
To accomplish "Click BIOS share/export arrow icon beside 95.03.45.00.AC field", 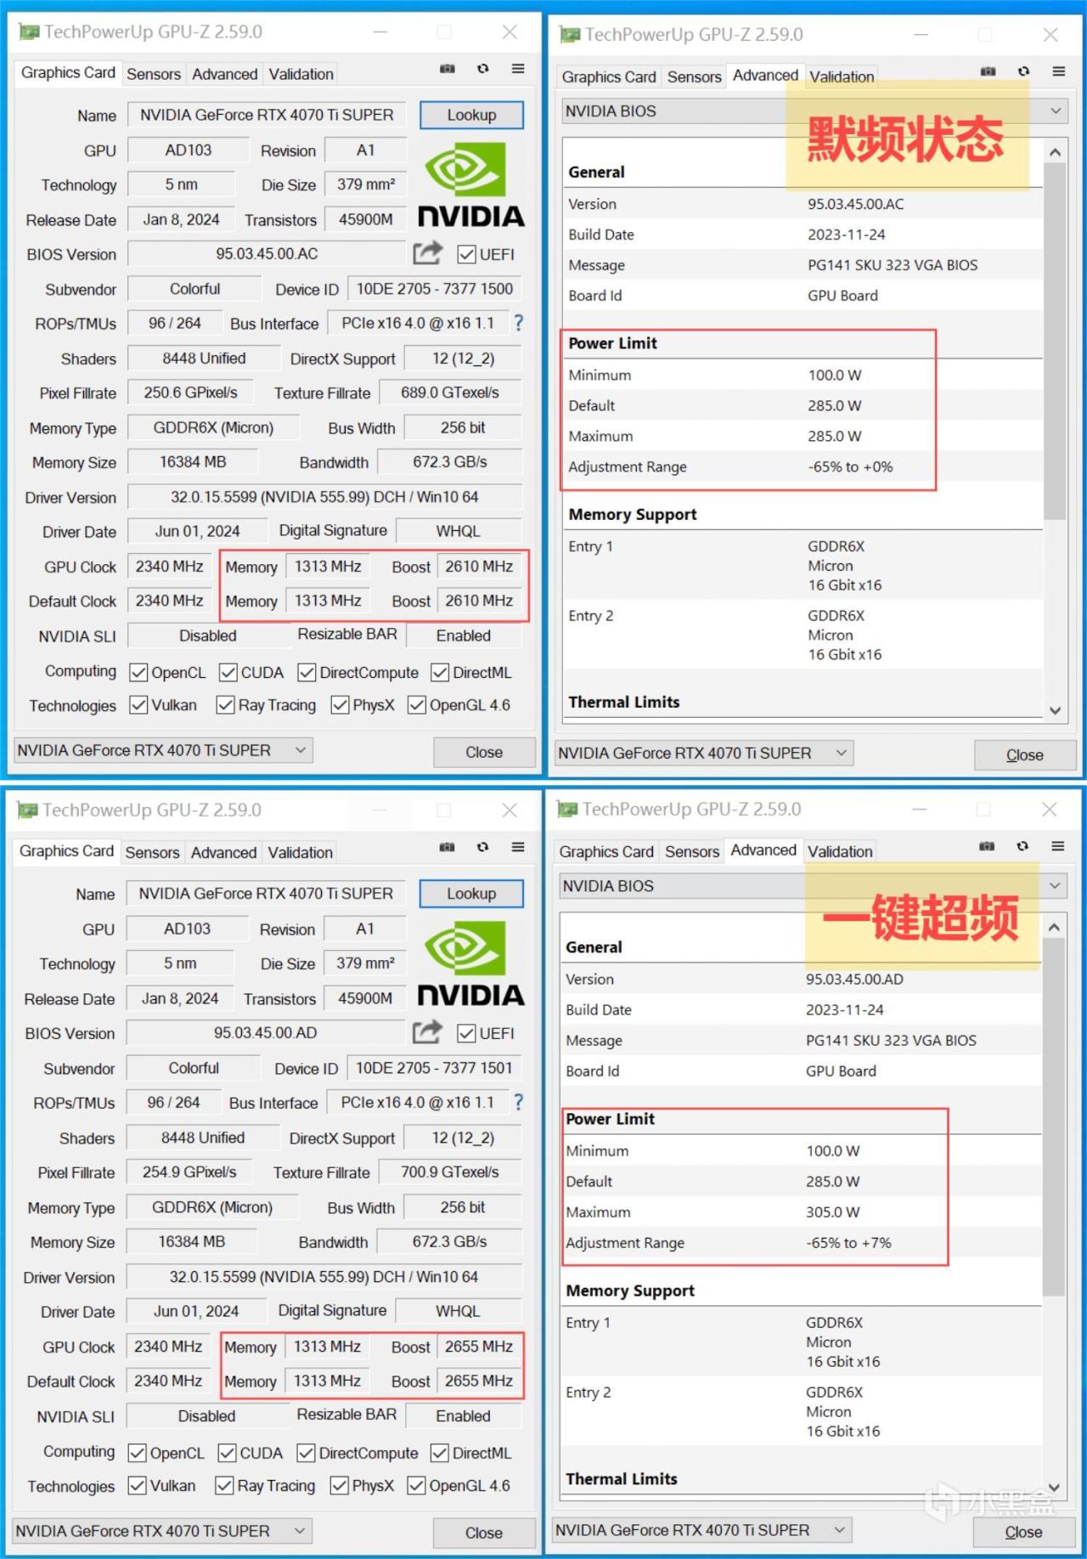I will point(428,253).
